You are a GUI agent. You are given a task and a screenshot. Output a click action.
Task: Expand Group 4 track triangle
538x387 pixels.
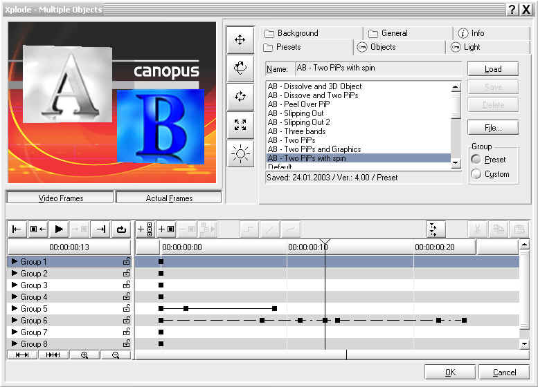coord(15,296)
